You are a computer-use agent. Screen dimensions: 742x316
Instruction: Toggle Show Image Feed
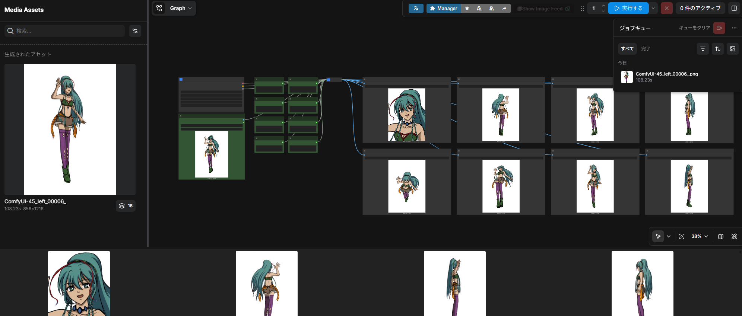pos(543,9)
